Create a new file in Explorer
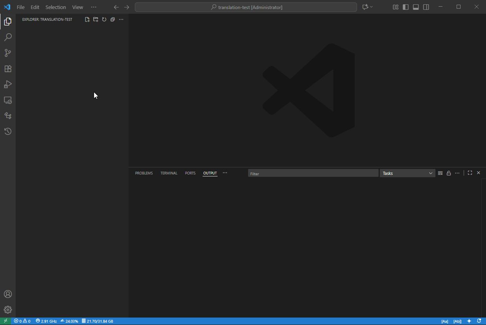486x325 pixels. [x=87, y=19]
